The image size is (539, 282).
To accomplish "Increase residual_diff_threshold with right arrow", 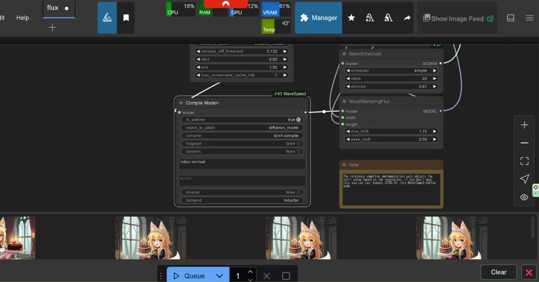I will 285,51.
